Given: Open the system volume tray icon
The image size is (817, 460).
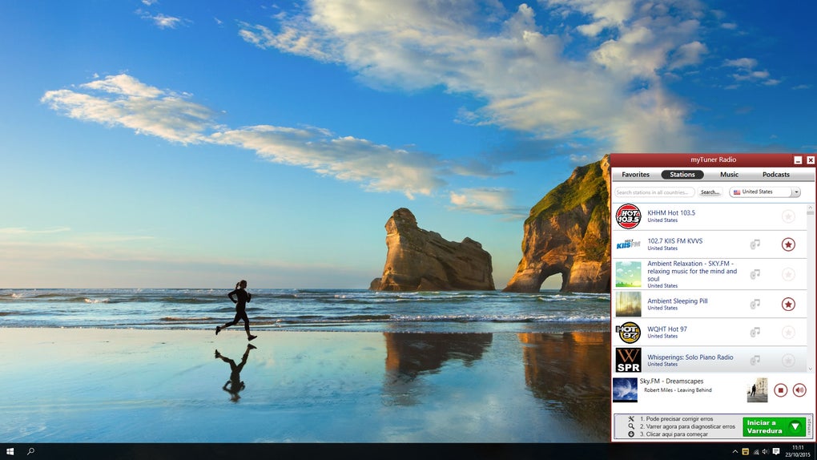Looking at the screenshot, I should click(766, 452).
